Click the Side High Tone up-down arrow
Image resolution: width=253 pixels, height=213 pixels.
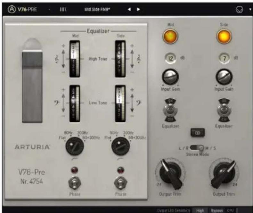pyautogui.click(x=132, y=59)
